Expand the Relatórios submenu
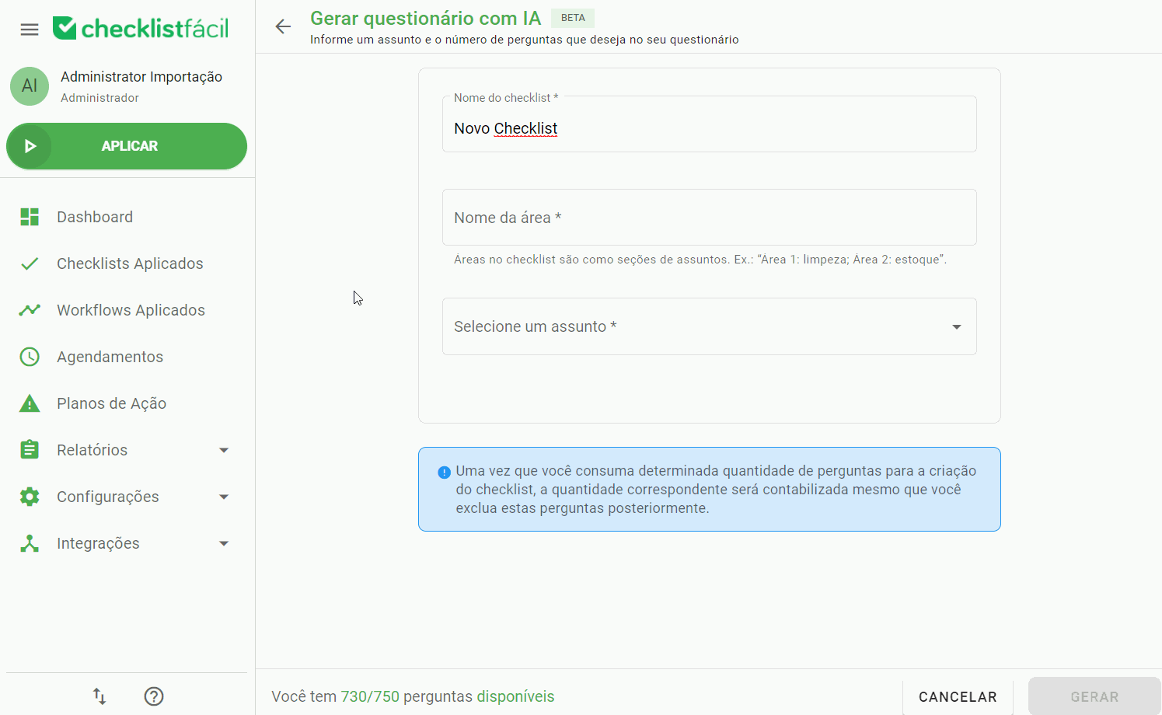The image size is (1162, 715). (224, 449)
